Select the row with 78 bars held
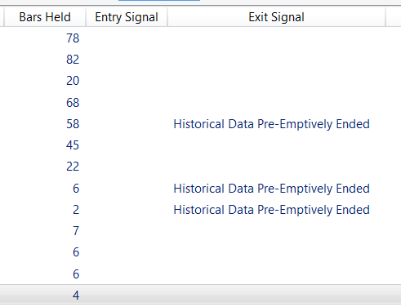401x307 pixels. [x=200, y=38]
